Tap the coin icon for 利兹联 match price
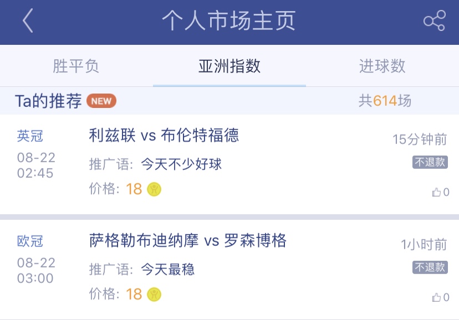Image resolution: width=459 pixels, height=320 pixels. coord(154,189)
